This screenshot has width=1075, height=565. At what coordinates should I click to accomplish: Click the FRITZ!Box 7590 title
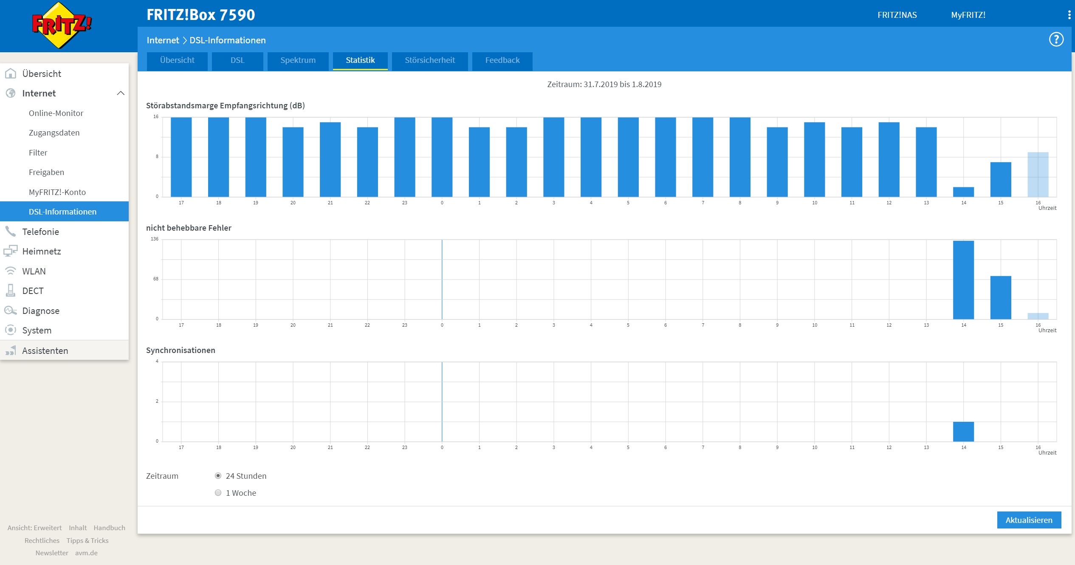coord(201,15)
